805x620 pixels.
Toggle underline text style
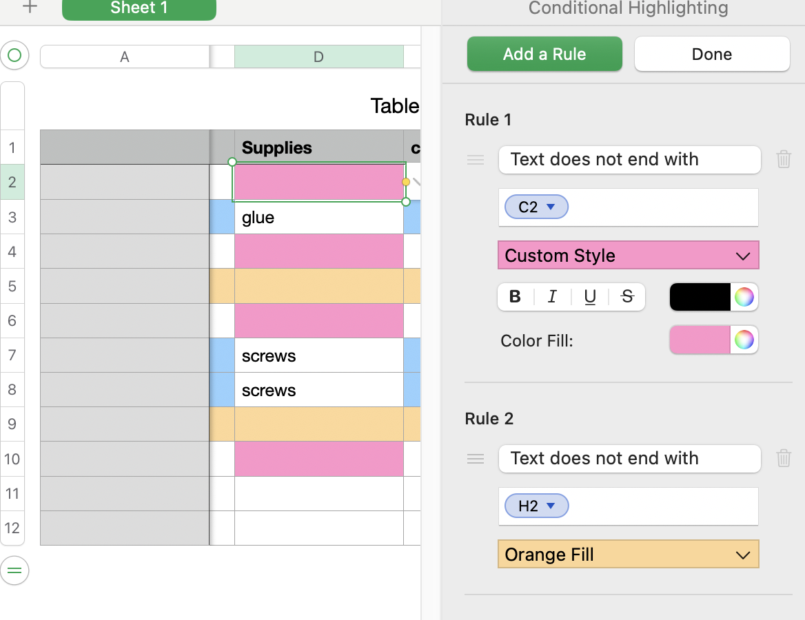coord(590,297)
